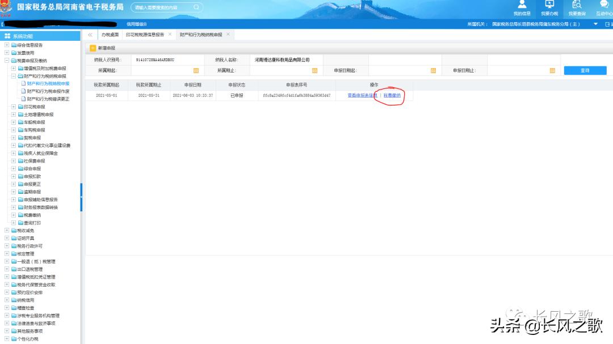Viewport: 613px width, 344px height.
Task: Click the blue 查询 button
Action: pos(585,71)
